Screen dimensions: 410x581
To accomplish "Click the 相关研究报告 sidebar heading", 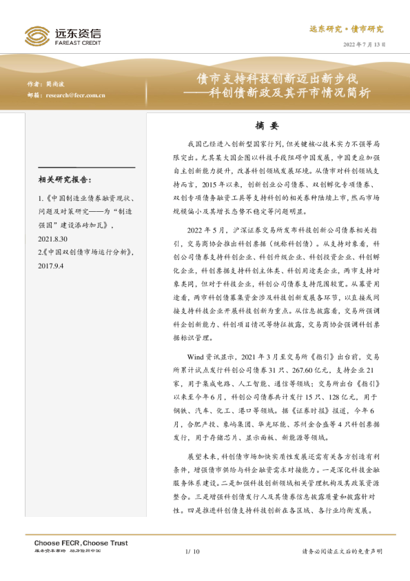I will coord(65,179).
